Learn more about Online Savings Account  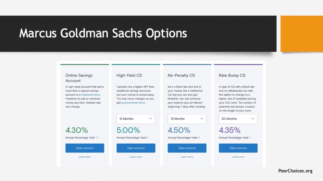(x=85, y=157)
